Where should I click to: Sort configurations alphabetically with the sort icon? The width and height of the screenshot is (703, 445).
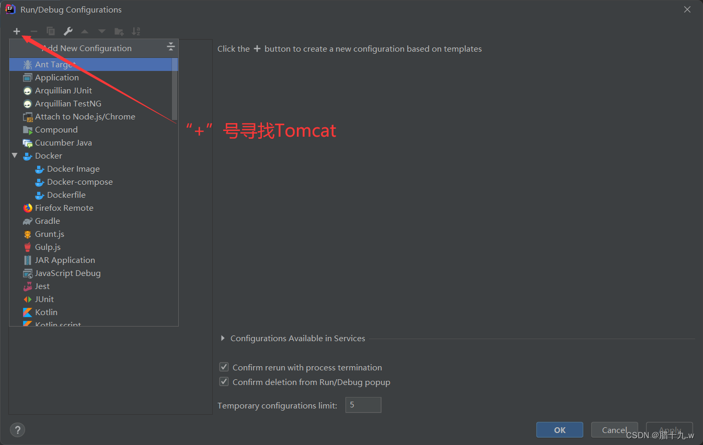136,31
